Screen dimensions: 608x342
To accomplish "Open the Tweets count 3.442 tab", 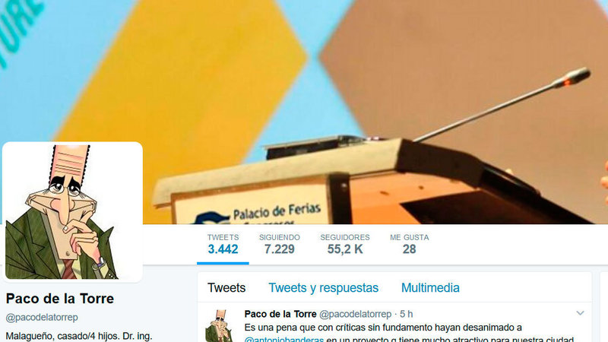I will pos(223,244).
